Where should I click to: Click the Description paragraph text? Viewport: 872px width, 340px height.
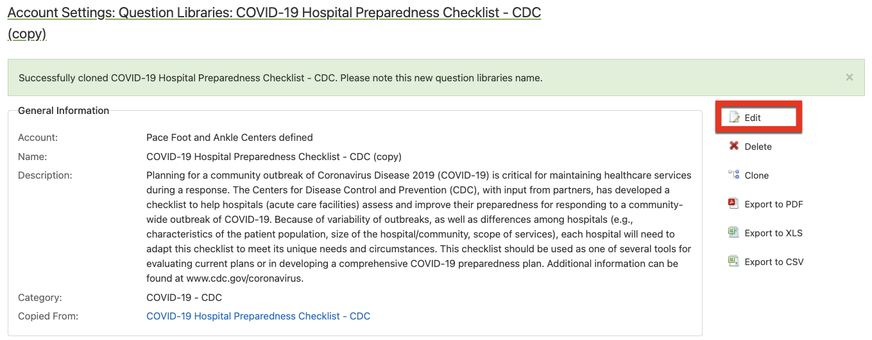419,227
